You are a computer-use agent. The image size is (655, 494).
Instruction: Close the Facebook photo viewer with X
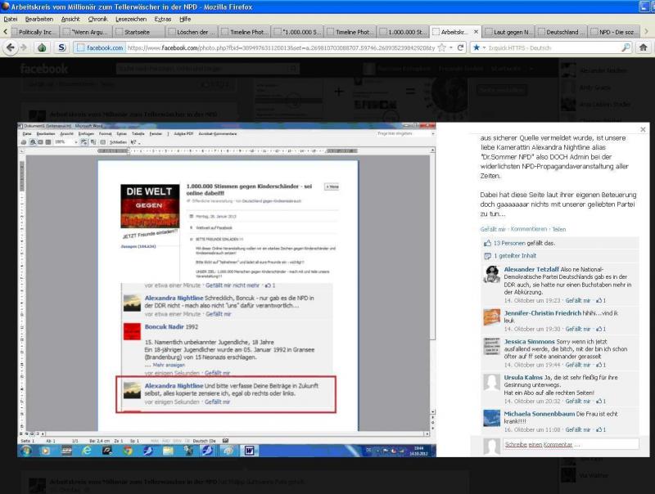pos(643,129)
